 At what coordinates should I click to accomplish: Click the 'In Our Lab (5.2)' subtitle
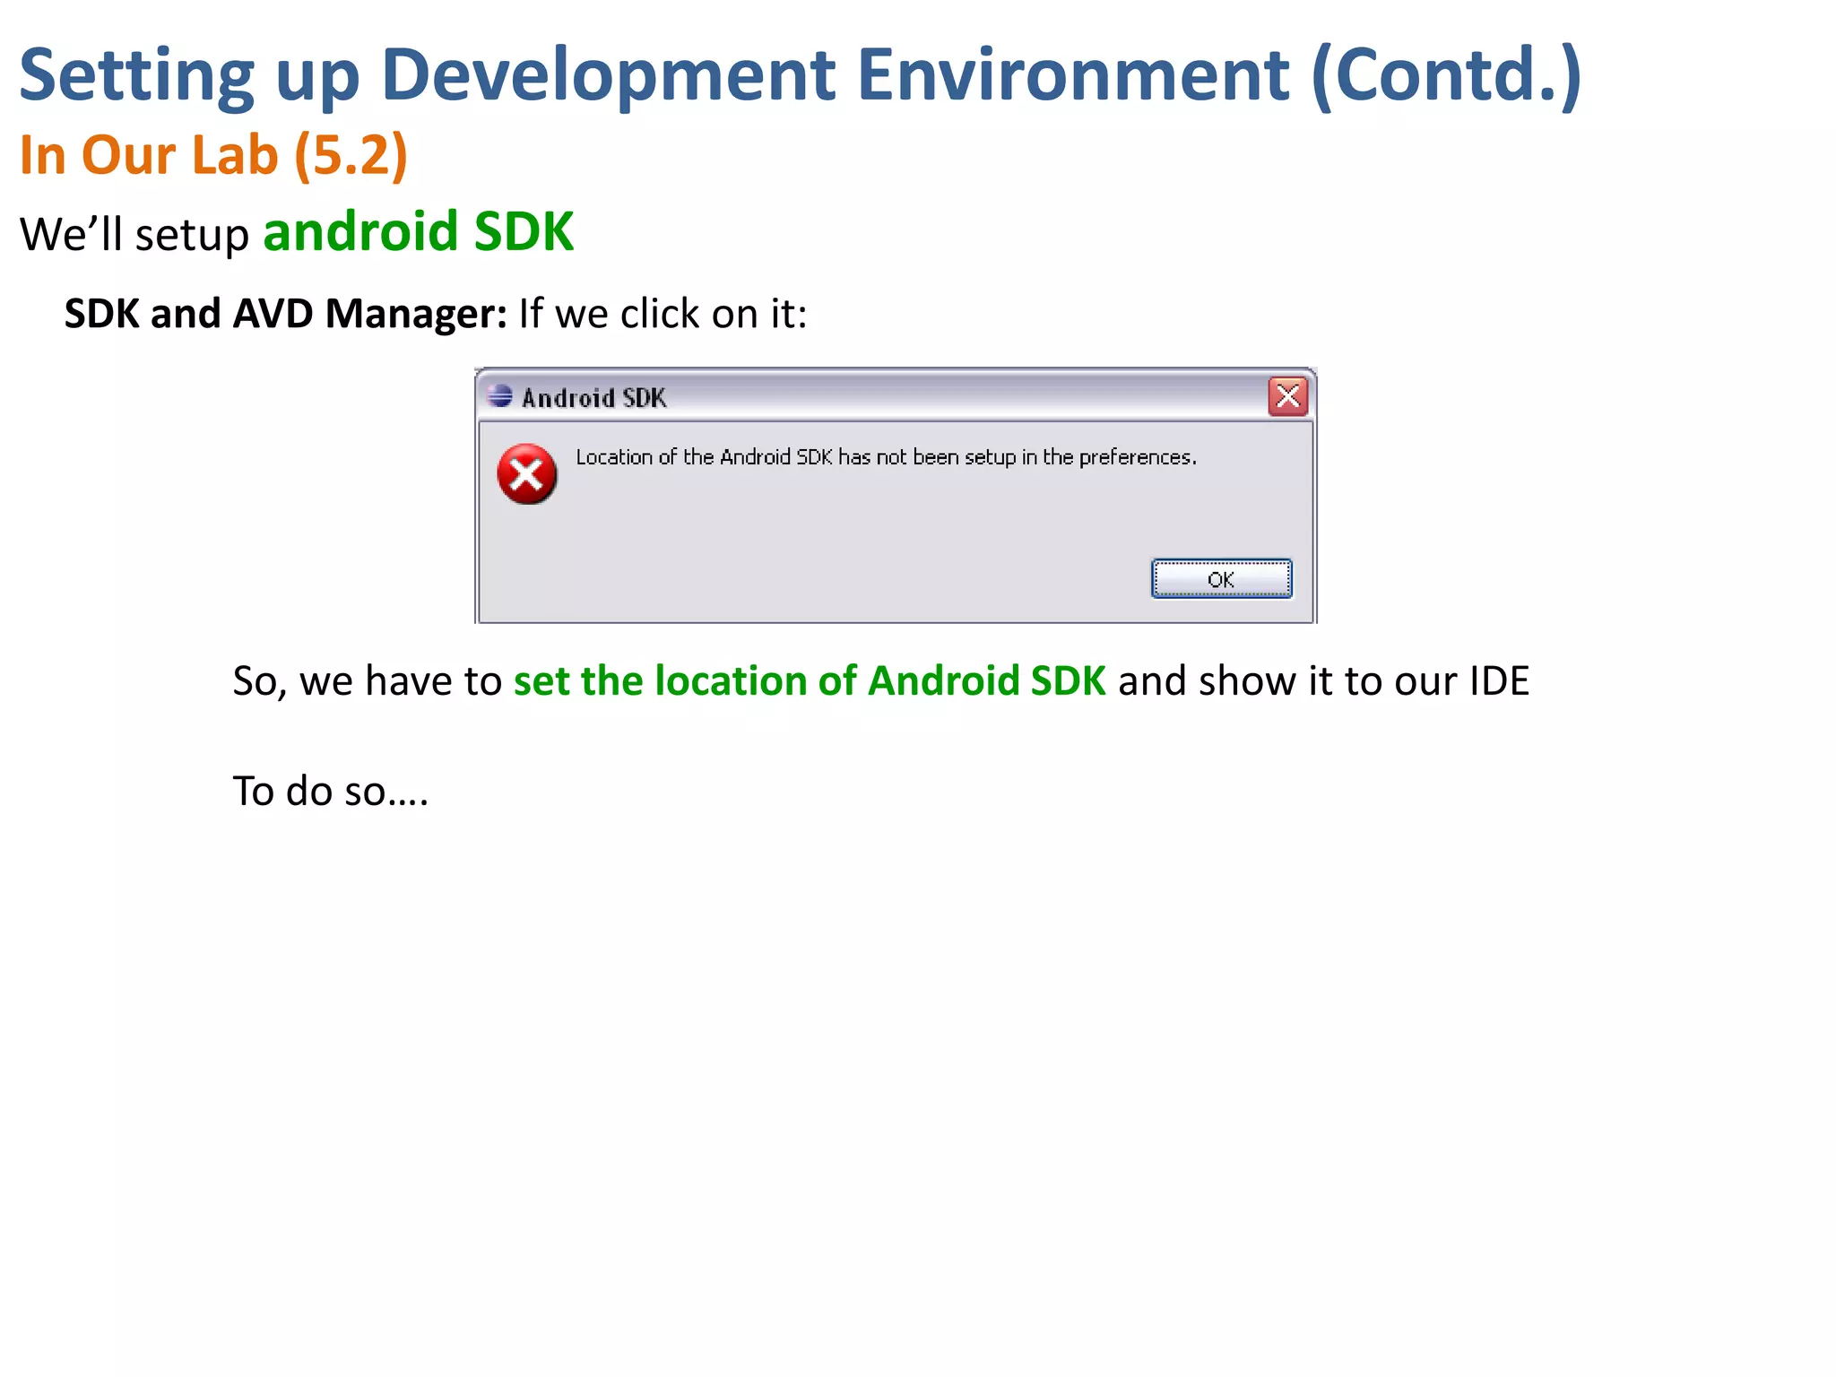pos(213,155)
